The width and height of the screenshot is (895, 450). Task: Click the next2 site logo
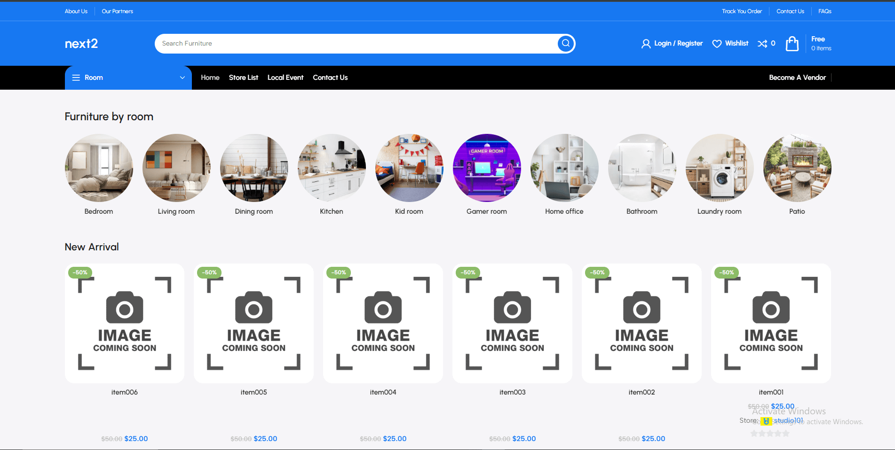[81, 44]
